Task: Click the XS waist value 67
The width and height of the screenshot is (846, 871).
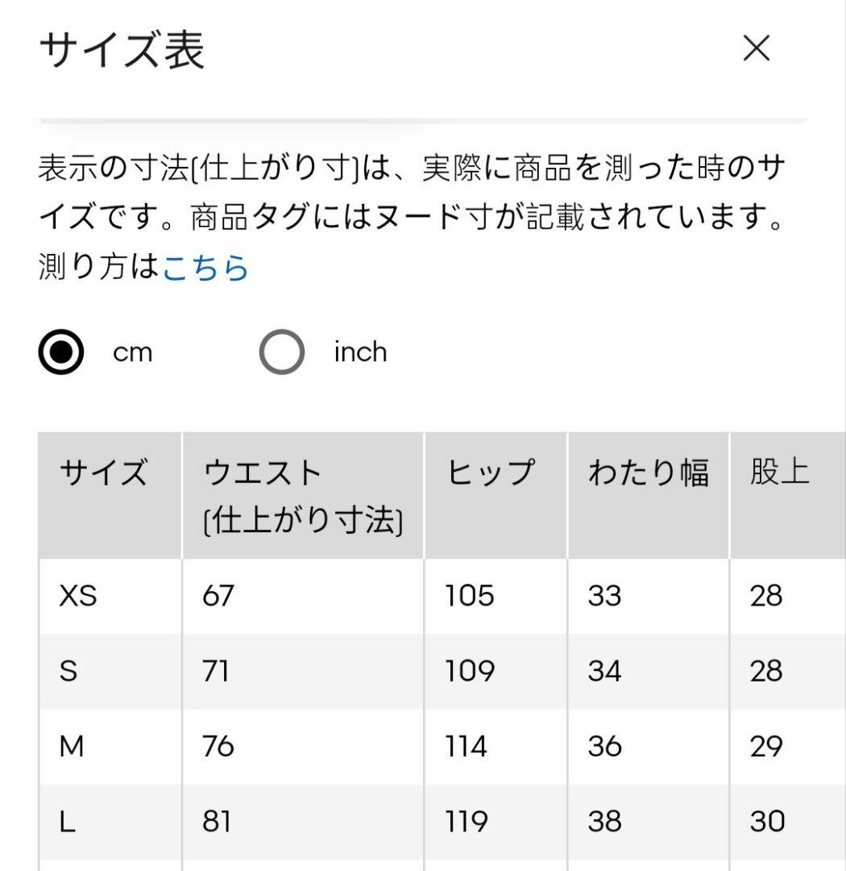Action: 218,596
